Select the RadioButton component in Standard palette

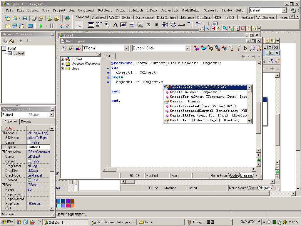pyautogui.click(x=157, y=25)
